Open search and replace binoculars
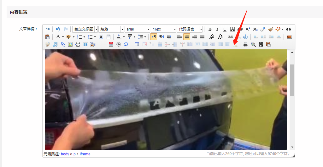The image size is (323, 167). pyautogui.click(x=261, y=44)
